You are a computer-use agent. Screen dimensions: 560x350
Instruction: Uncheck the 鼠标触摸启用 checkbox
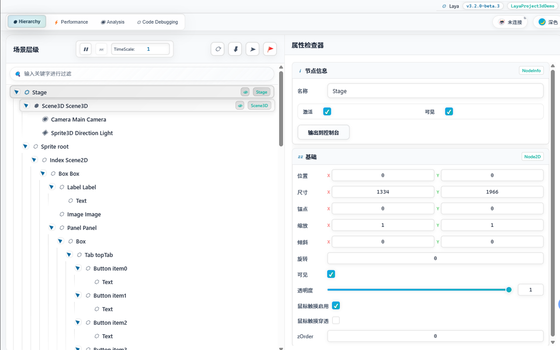[x=336, y=306]
